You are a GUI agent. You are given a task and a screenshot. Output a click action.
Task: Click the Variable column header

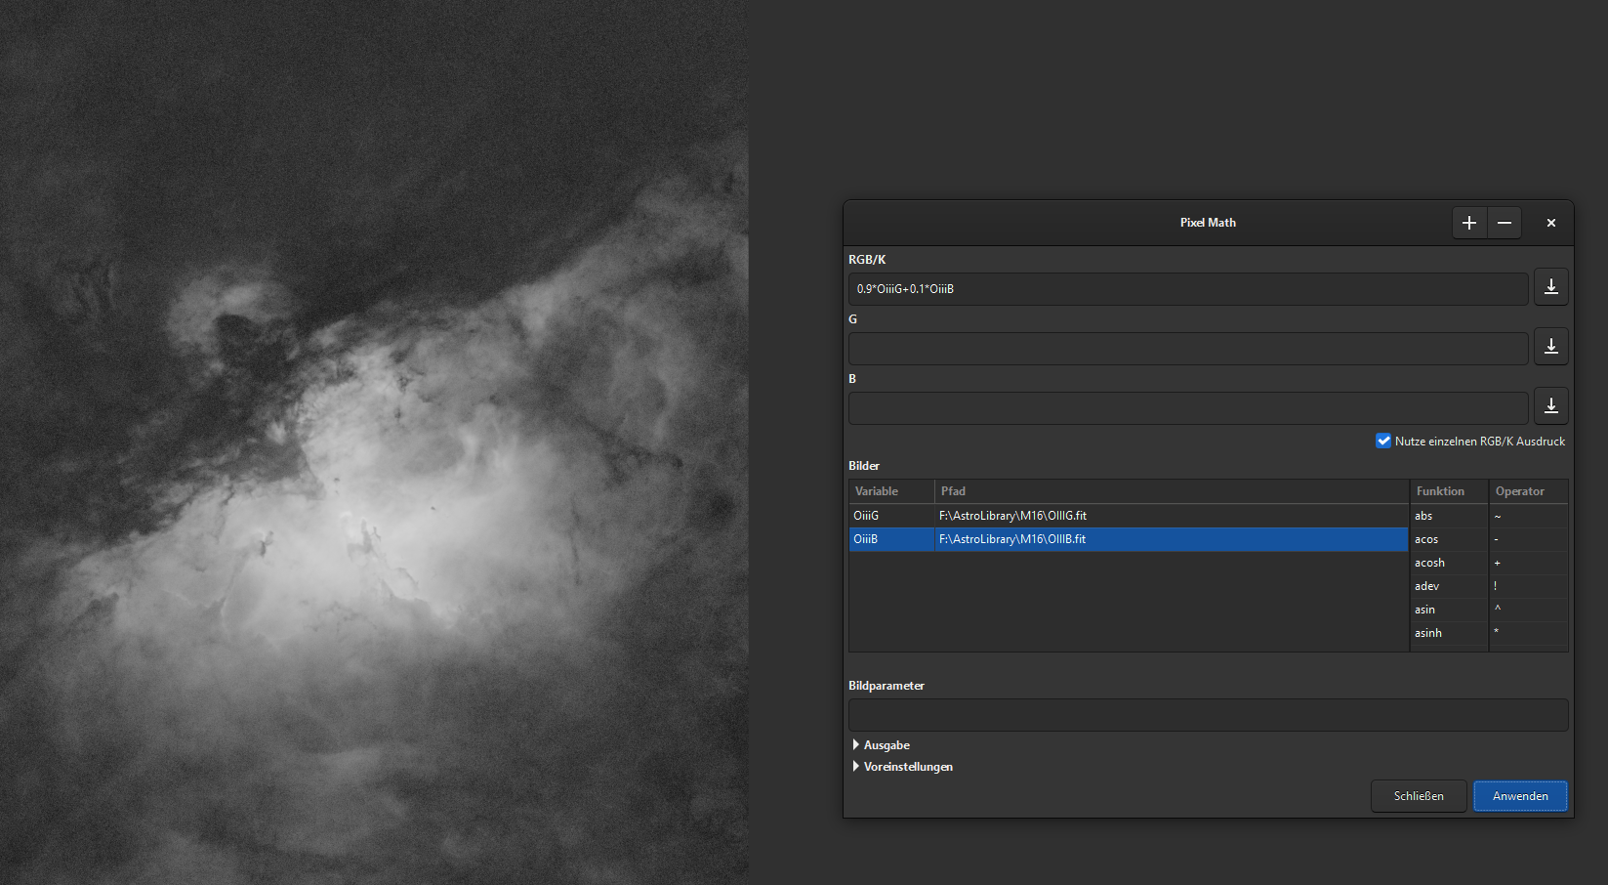tap(891, 491)
